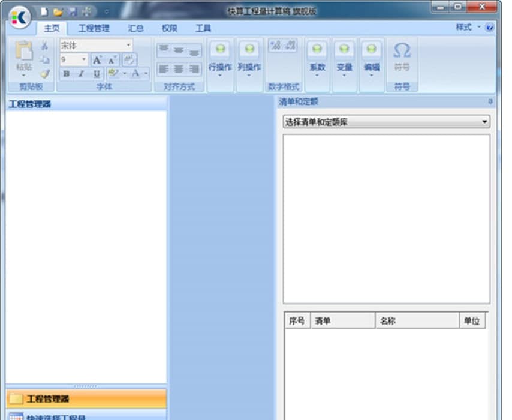Viewport: 512px width, 420px height.
Task: Toggle italic formatting
Action: (82, 74)
